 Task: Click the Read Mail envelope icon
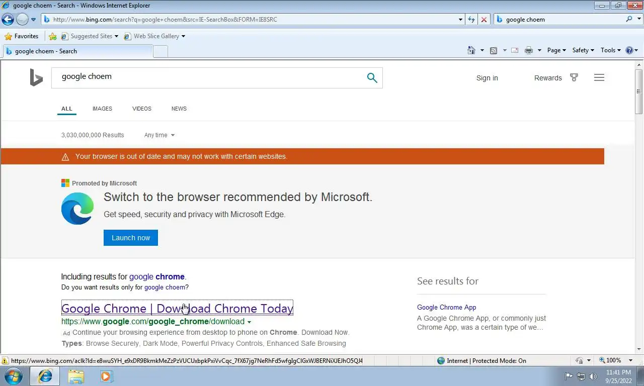point(515,50)
